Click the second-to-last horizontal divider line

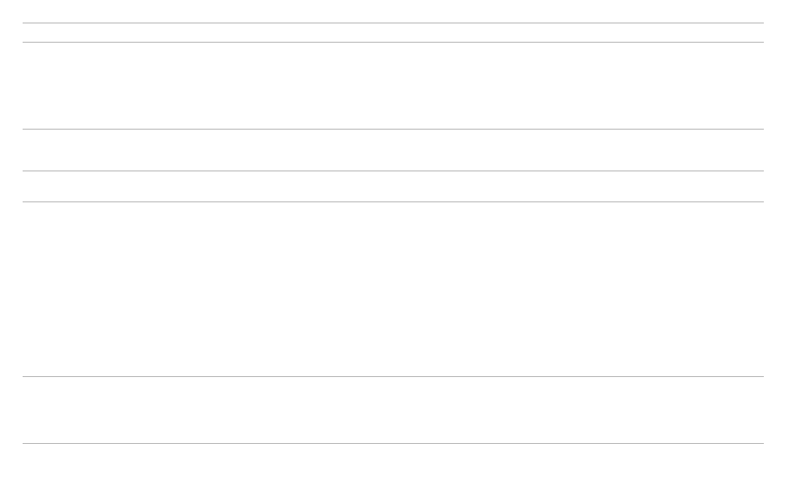pos(393,376)
